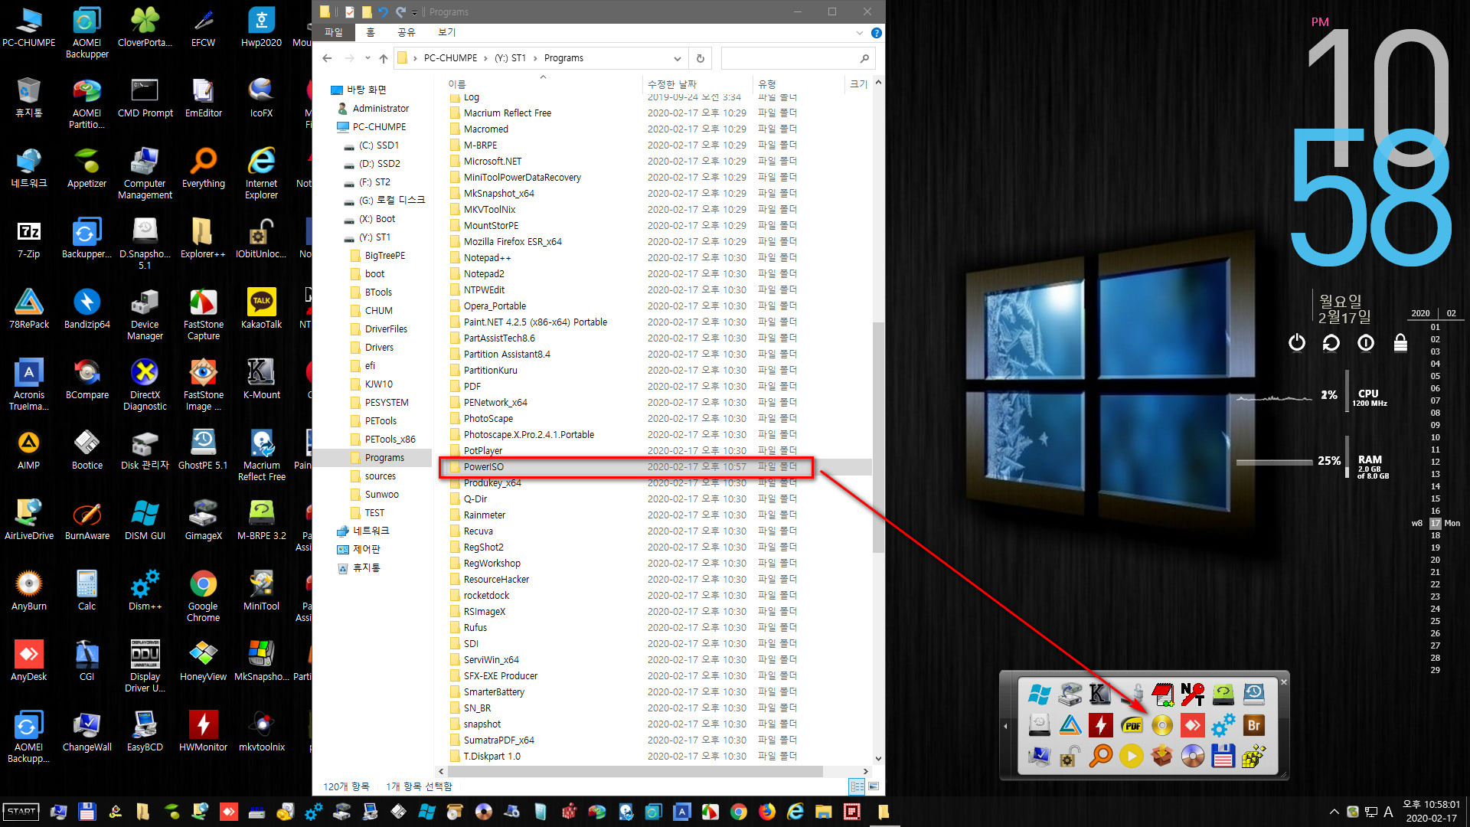The width and height of the screenshot is (1470, 827).
Task: Click the Rainmeter power shutdown icon
Action: (x=1296, y=342)
